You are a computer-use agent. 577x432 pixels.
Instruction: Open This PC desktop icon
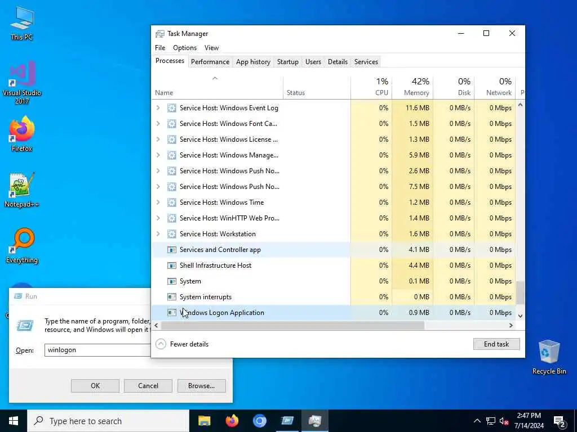coord(22,22)
